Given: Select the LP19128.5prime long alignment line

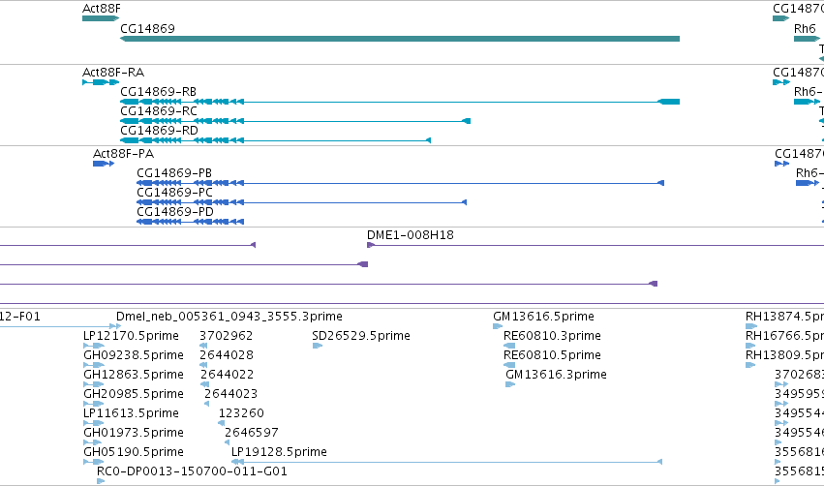Looking at the screenshot, I should point(446,462).
